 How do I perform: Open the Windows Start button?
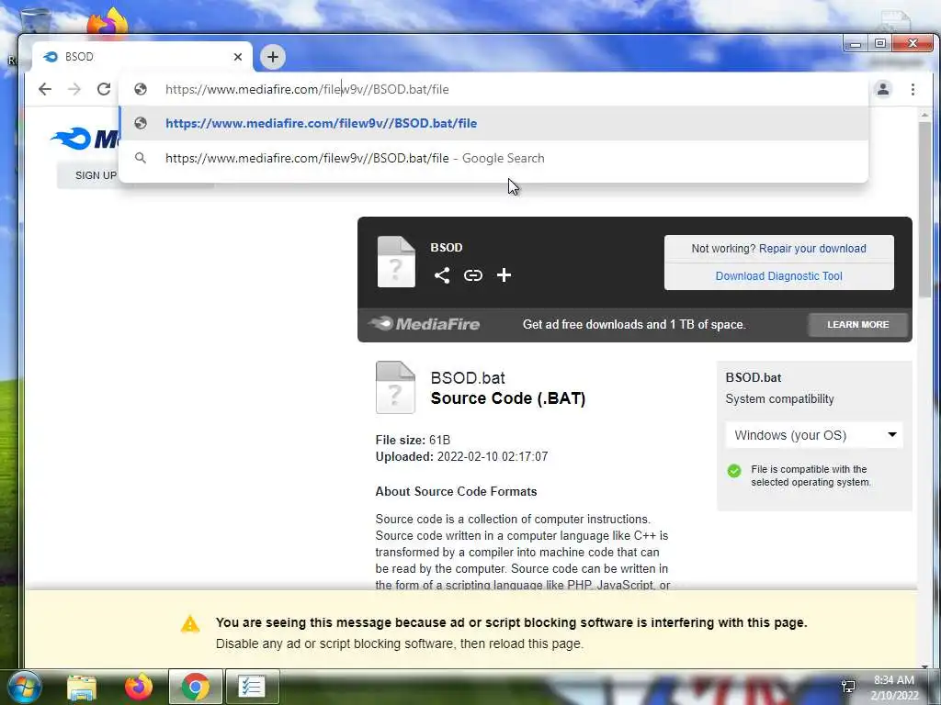(25, 687)
